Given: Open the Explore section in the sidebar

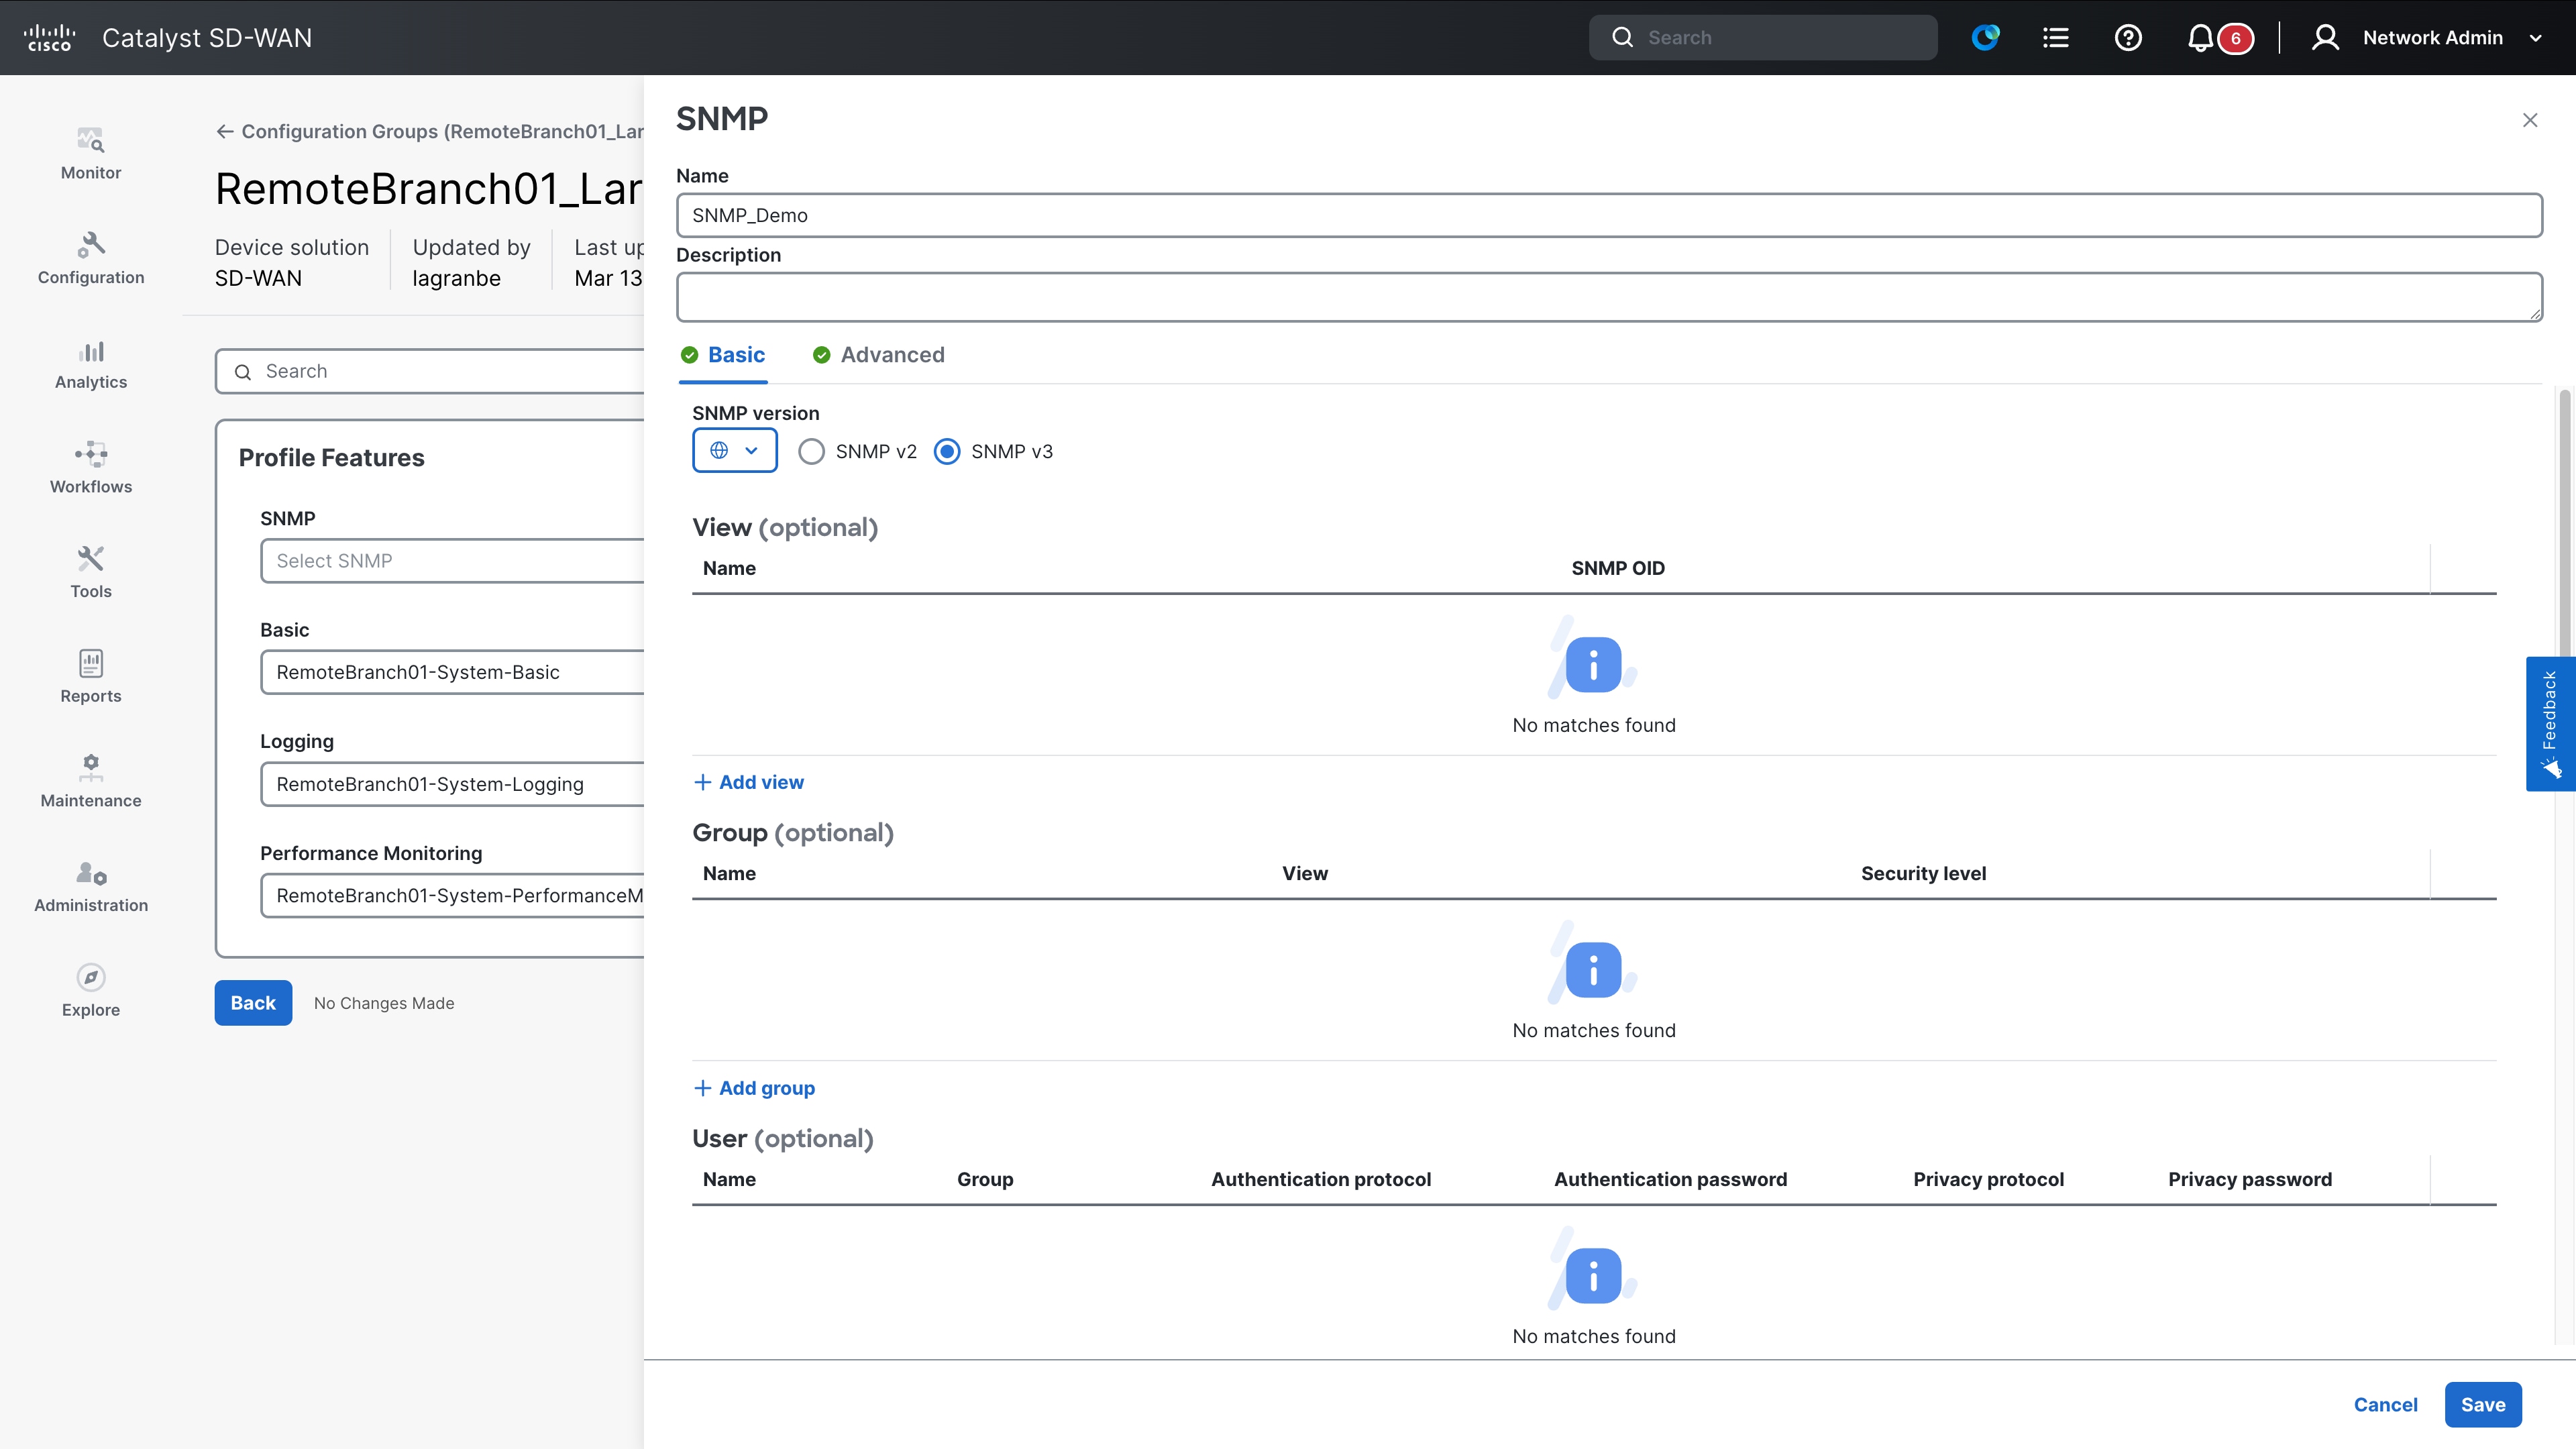Looking at the screenshot, I should tap(90, 990).
